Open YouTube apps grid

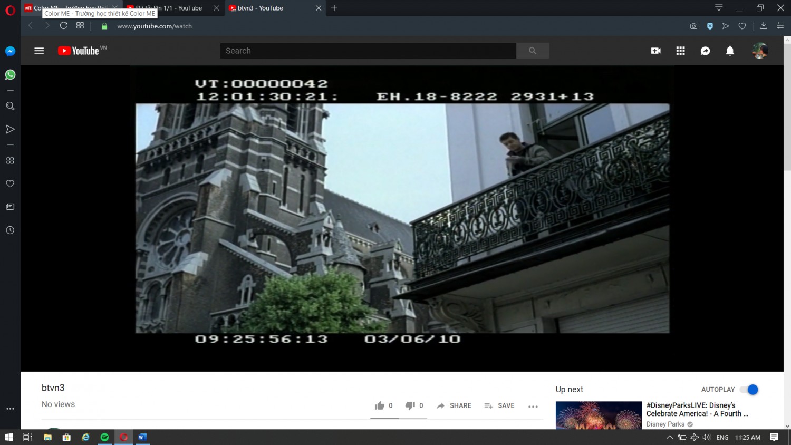coord(681,51)
